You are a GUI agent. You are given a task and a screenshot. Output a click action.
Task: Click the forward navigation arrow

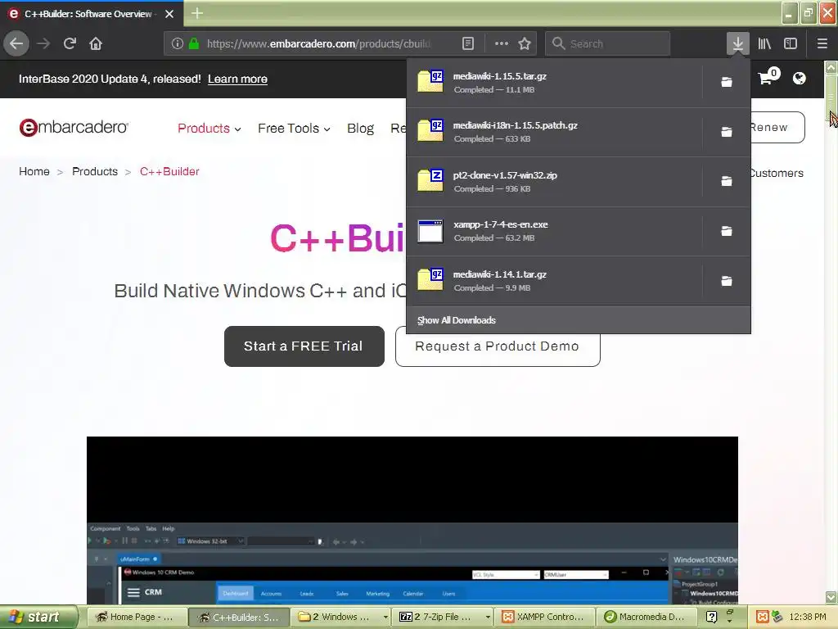click(x=43, y=43)
